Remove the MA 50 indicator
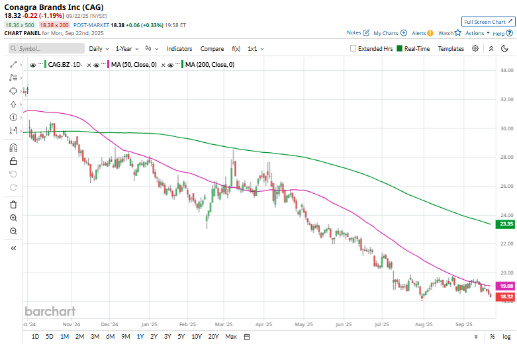Image resolution: width=517 pixels, height=344 pixels. pyautogui.click(x=163, y=65)
